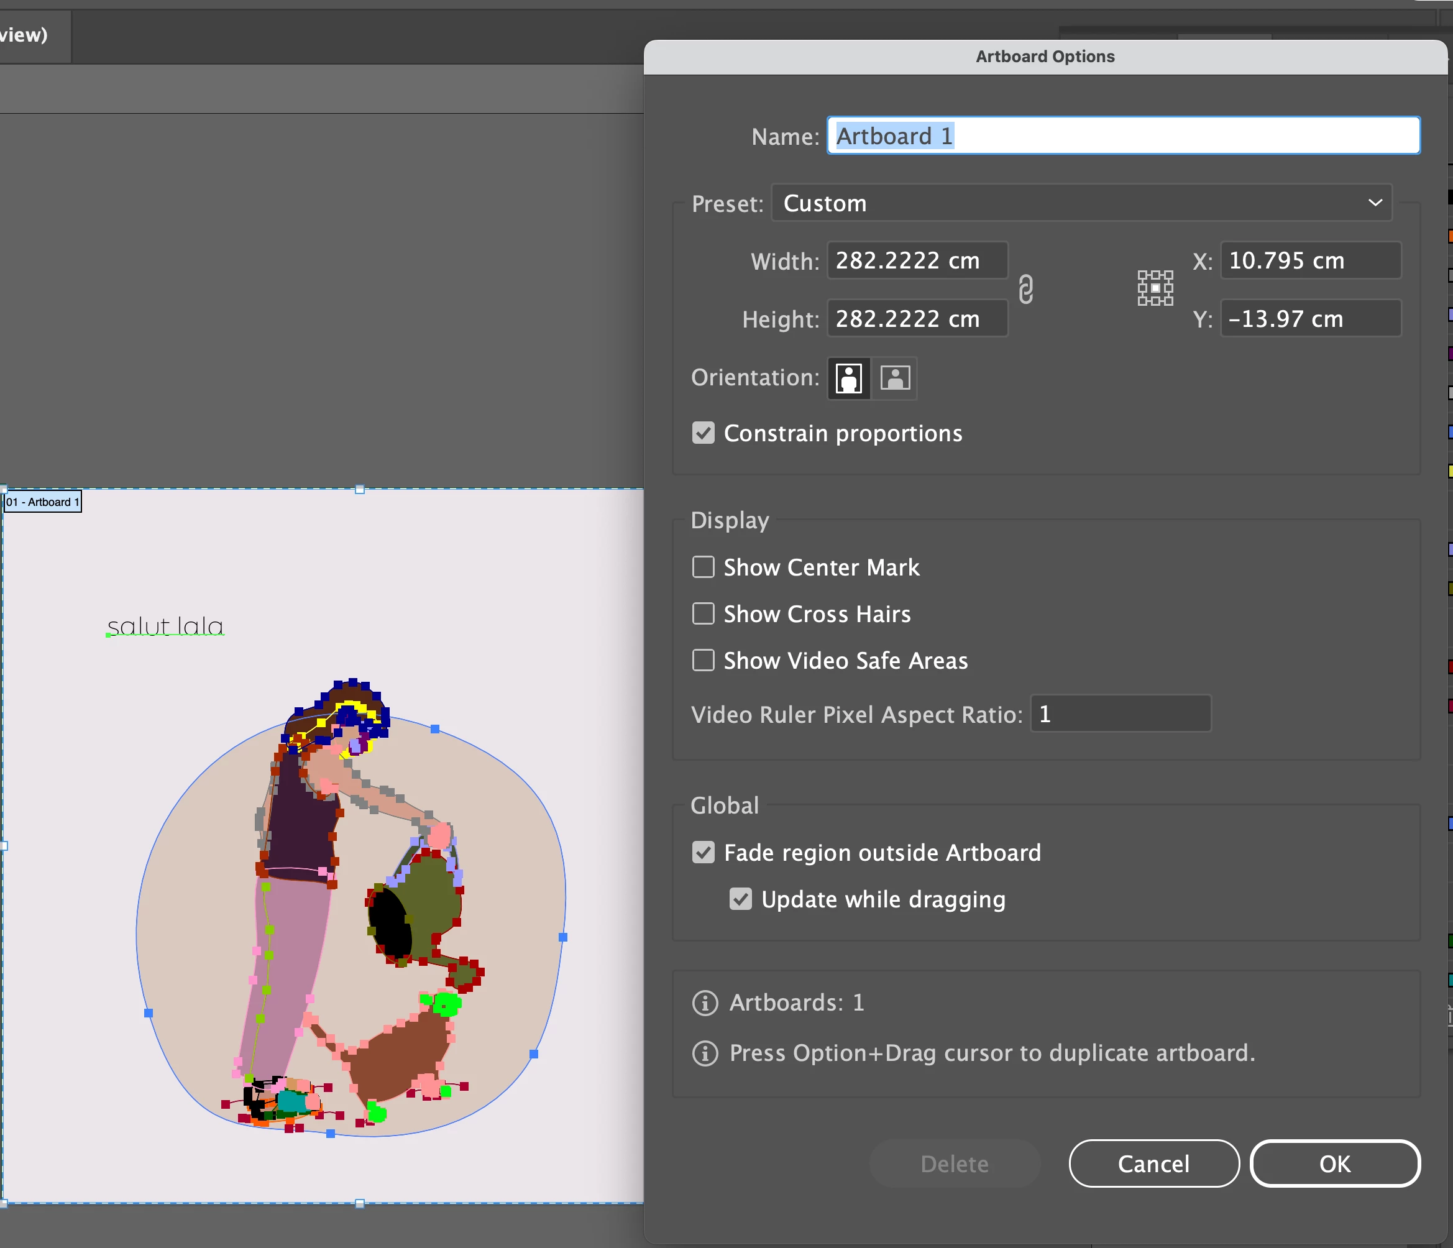Enable Show Cross Hairs checkbox
Viewport: 1453px width, 1248px height.
[704, 614]
